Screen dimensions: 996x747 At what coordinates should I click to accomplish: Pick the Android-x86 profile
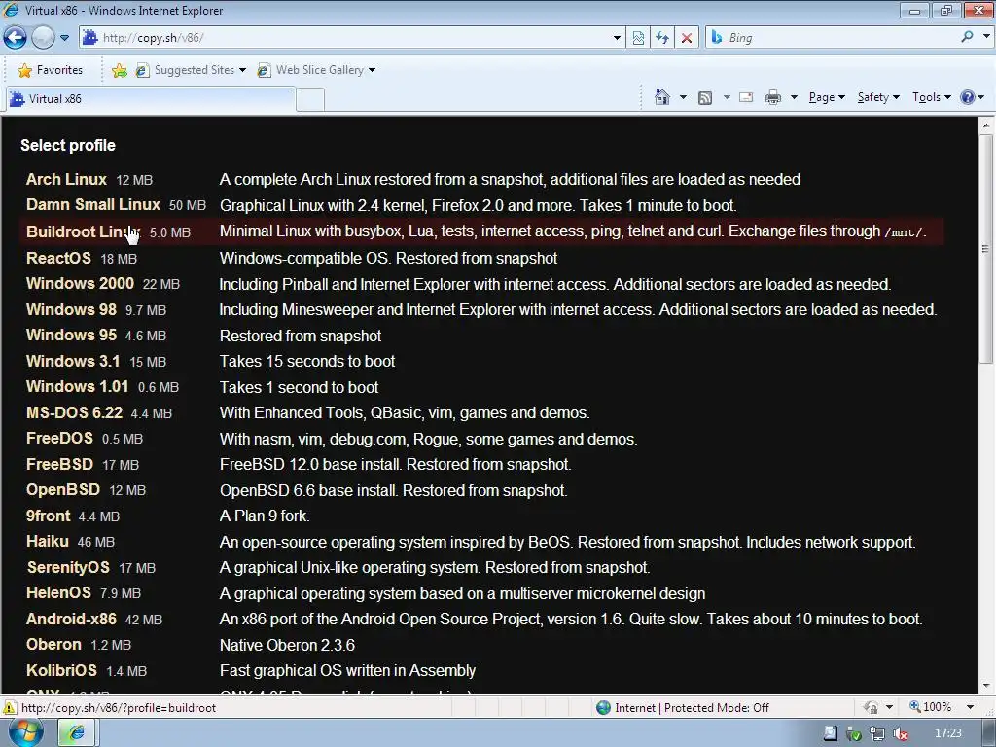click(x=71, y=619)
